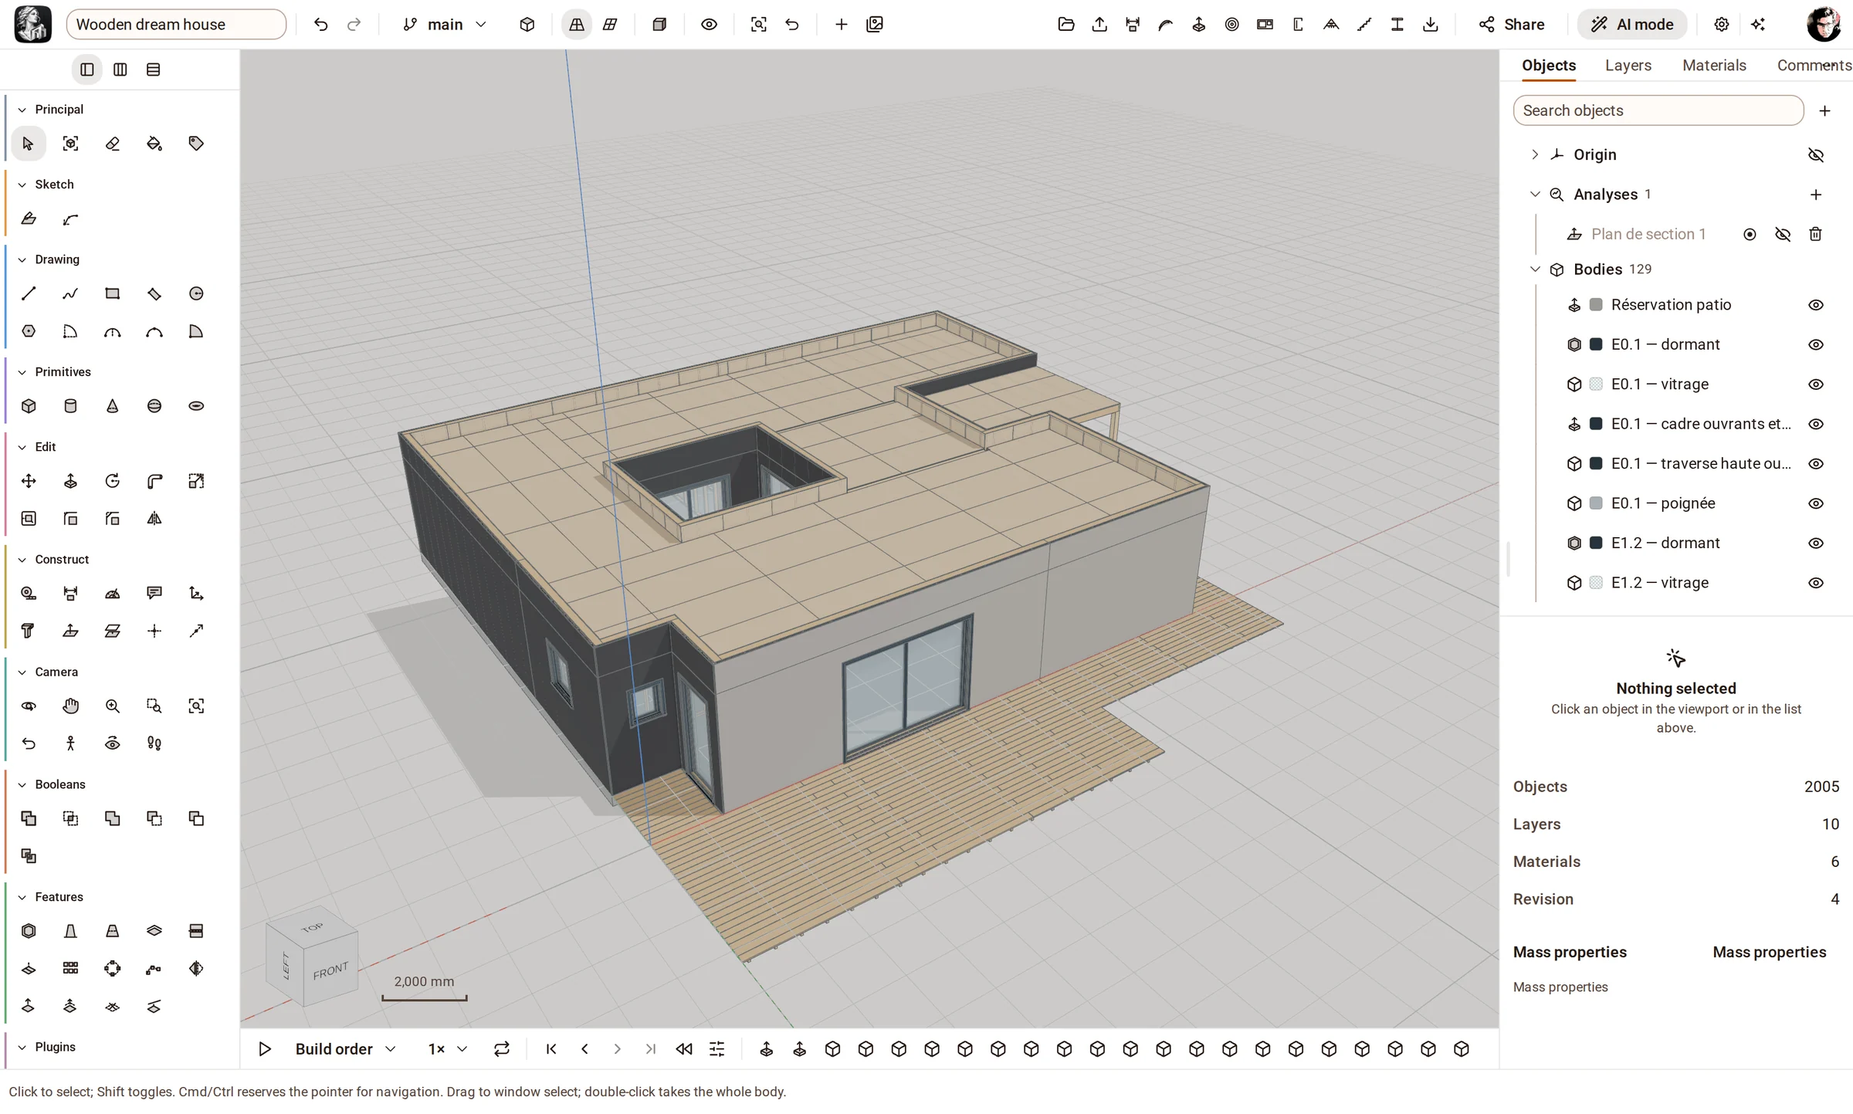Click the Réservation patio color swatch
1853x1114 pixels.
click(x=1596, y=305)
